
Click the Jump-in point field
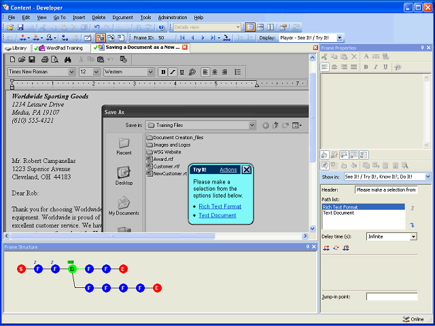[391, 297]
